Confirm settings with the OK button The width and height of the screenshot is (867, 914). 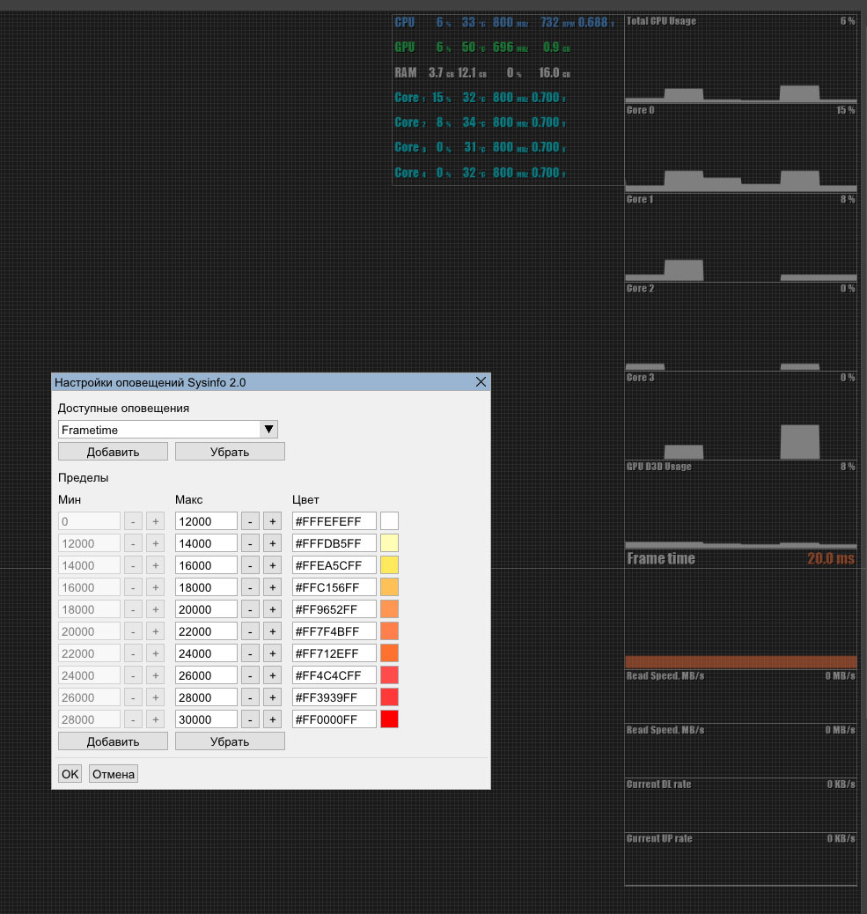coord(70,774)
